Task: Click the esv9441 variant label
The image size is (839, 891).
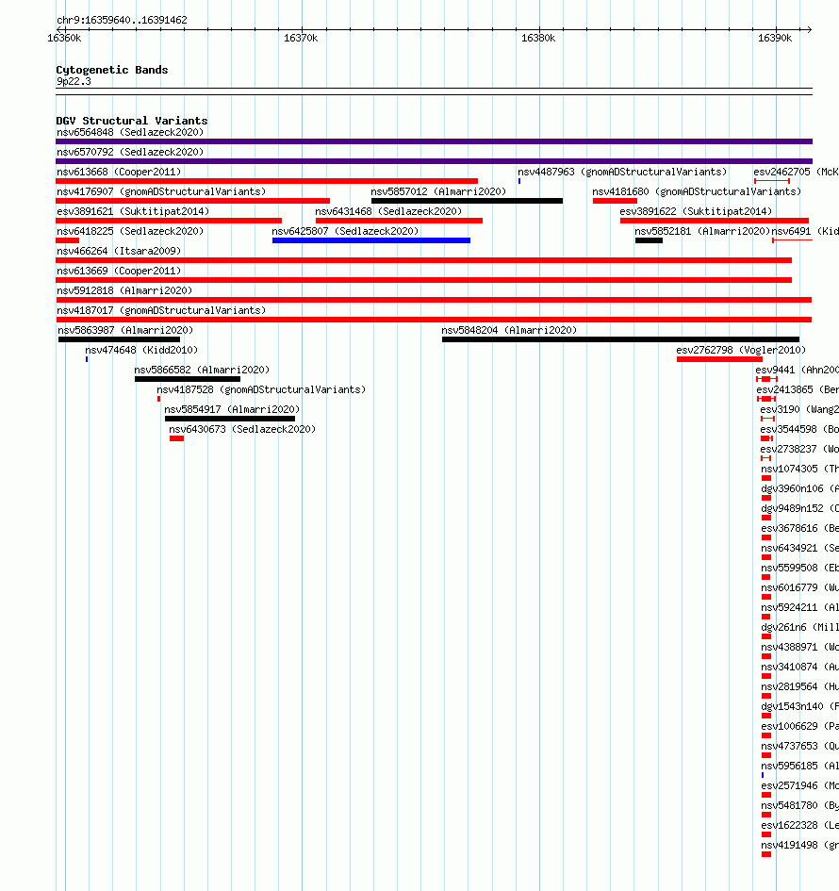Action: tap(797, 370)
